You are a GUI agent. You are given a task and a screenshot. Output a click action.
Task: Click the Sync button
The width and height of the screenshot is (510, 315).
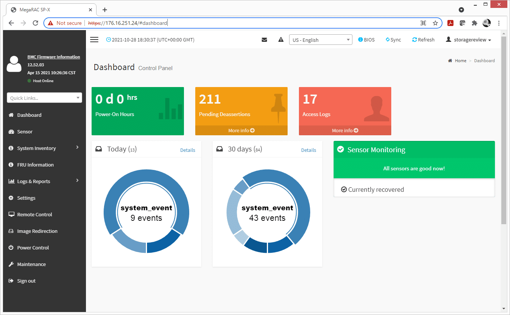click(394, 40)
